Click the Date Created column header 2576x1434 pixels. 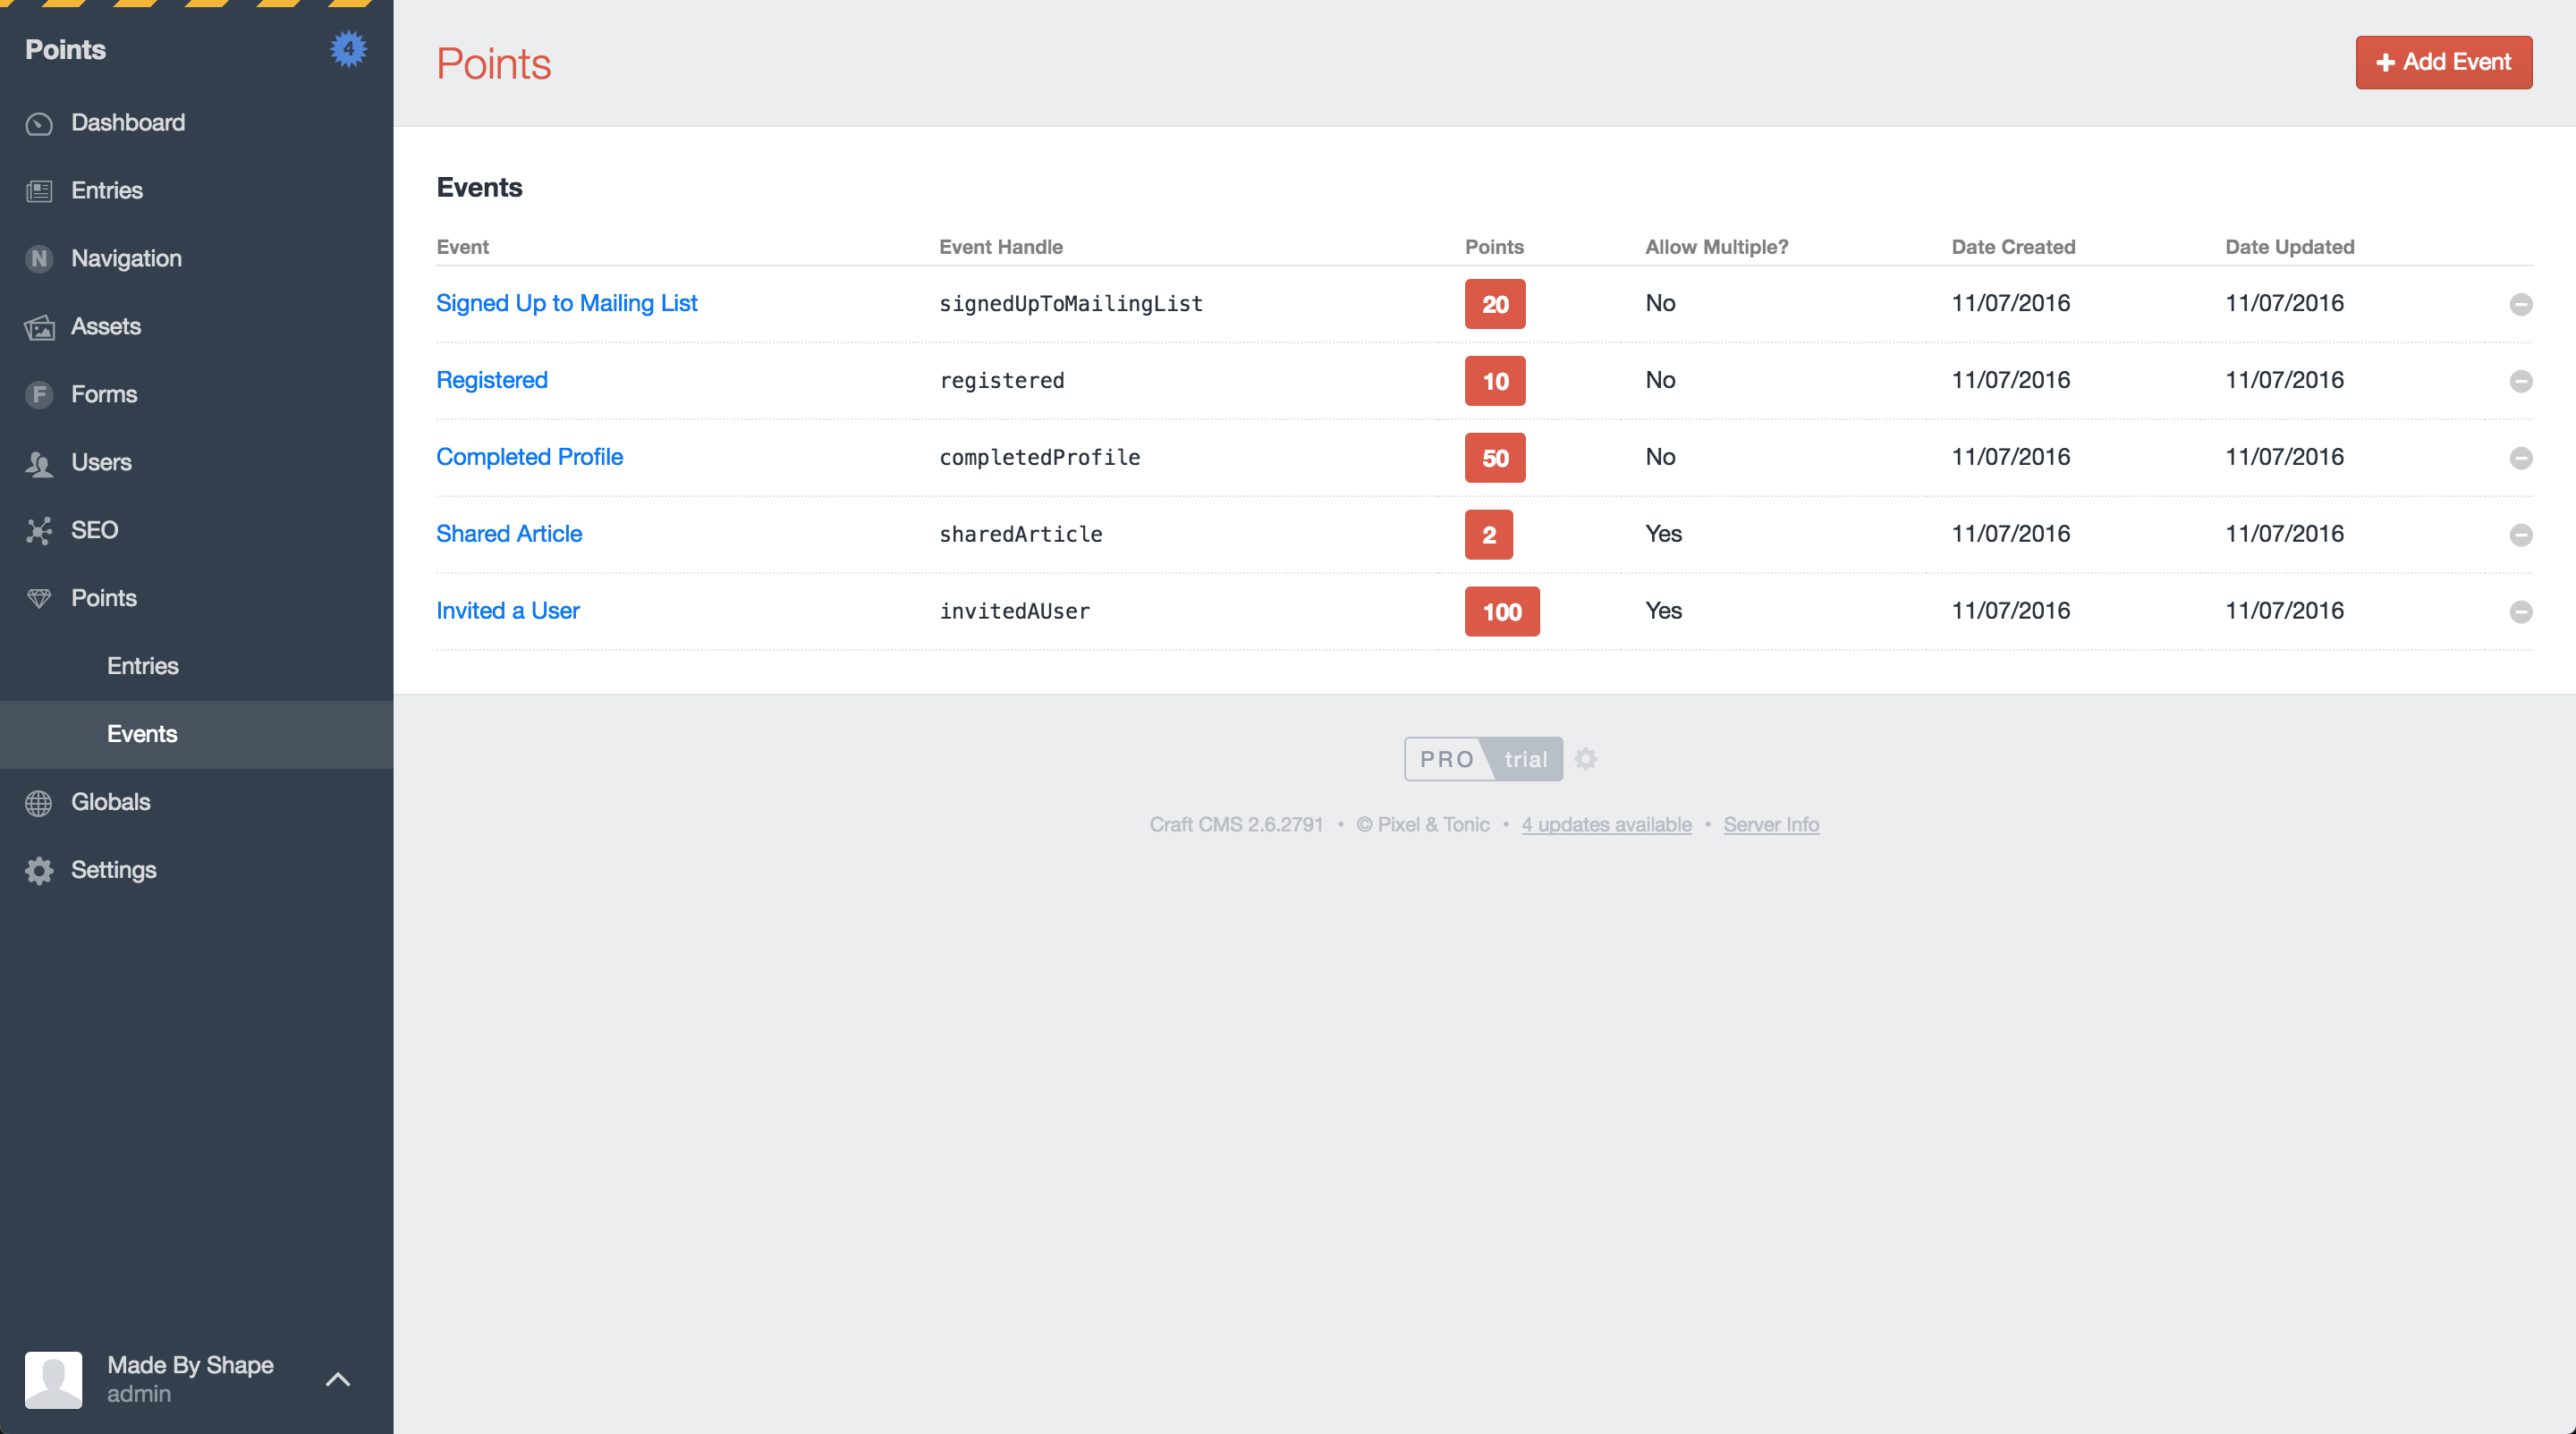(x=2013, y=247)
